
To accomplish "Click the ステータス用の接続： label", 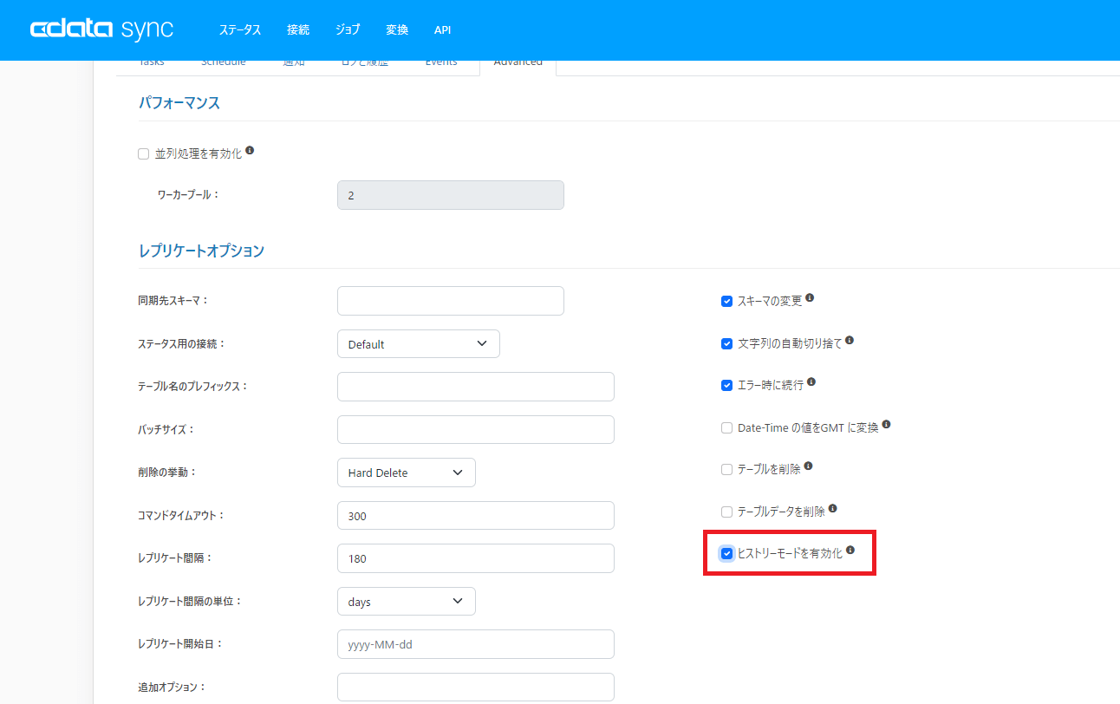I will (182, 343).
